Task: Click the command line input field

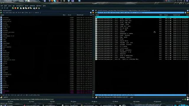Action: pos(118,100)
